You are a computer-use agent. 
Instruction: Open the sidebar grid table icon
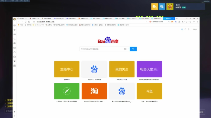[x=15, y=65]
